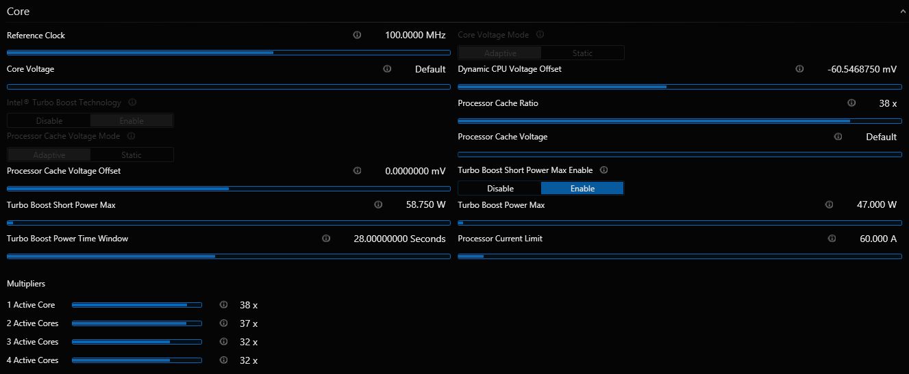Click the Processor Cache Voltage Default value
909x374 pixels.
pos(882,137)
